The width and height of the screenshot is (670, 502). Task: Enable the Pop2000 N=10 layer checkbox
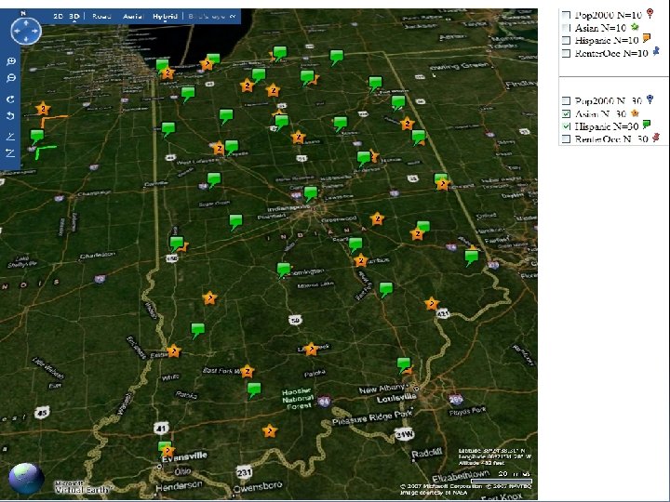(566, 15)
